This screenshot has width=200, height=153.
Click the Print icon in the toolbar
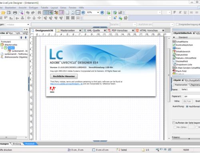coord(15,13)
